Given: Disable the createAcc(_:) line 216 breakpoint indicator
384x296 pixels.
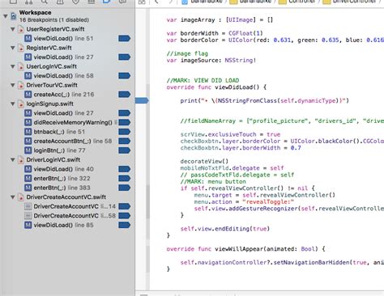Looking at the screenshot, I should point(125,95).
